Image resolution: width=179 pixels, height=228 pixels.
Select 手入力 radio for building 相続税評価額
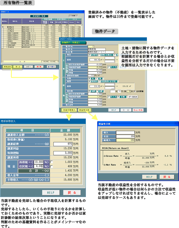pyautogui.click(x=109, y=97)
